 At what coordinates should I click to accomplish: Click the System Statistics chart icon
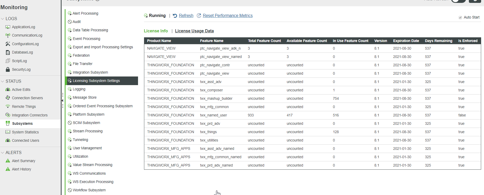pyautogui.click(x=8, y=132)
